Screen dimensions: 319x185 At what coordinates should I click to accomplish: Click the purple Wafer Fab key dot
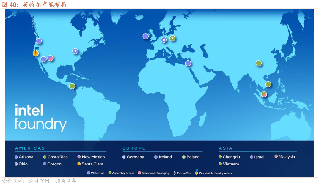pos(89,173)
